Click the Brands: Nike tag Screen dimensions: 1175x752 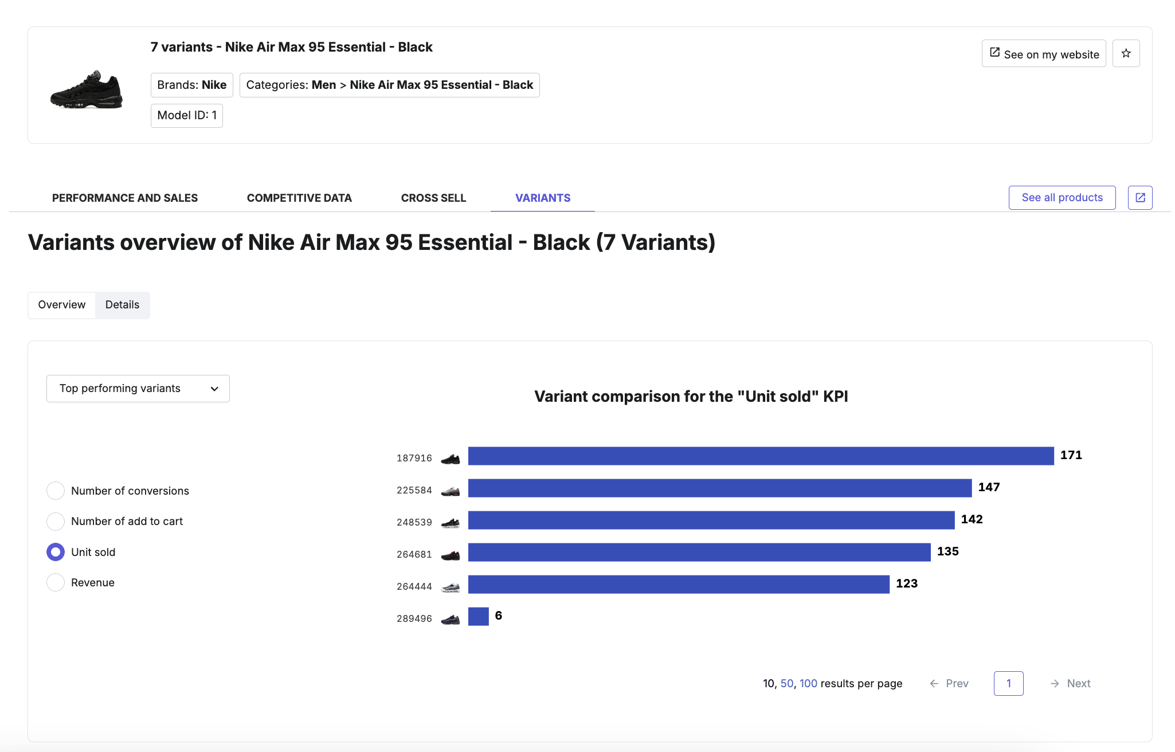(x=192, y=85)
